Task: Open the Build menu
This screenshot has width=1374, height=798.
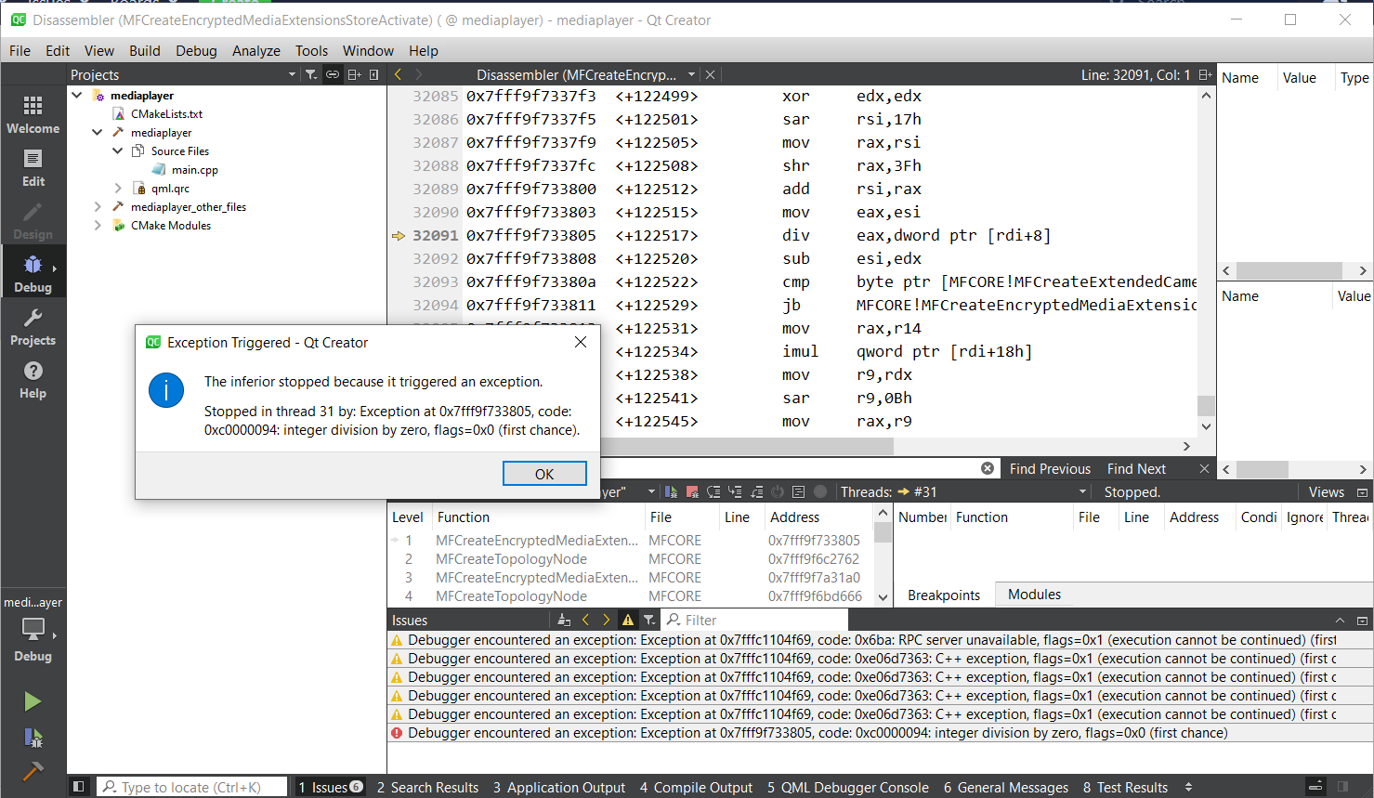Action: coord(144,50)
